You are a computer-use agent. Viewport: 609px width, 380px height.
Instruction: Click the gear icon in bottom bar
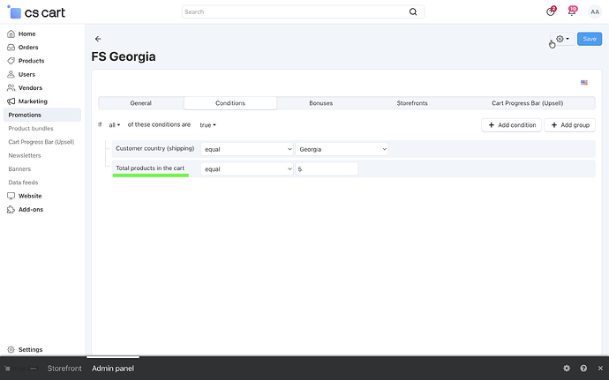[567, 368]
